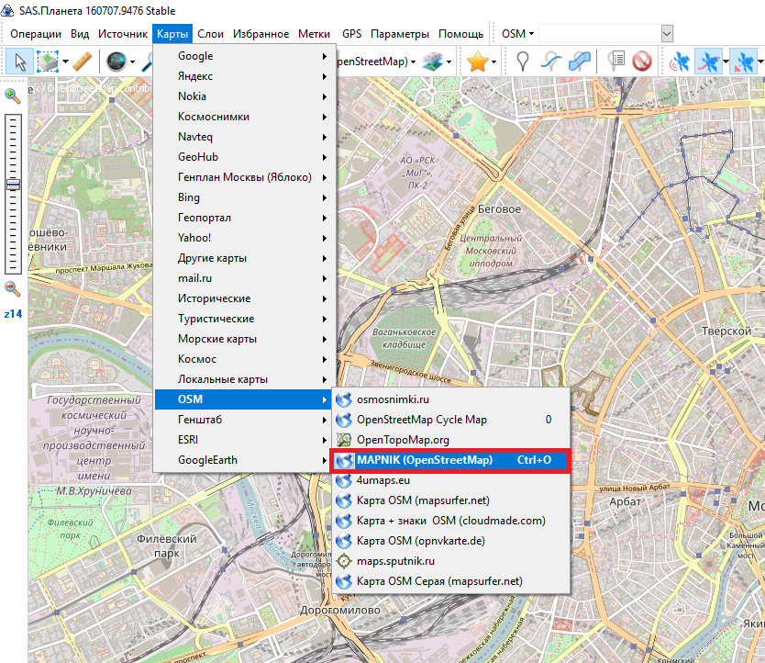Add a new path mark
The width and height of the screenshot is (765, 663).
click(551, 62)
